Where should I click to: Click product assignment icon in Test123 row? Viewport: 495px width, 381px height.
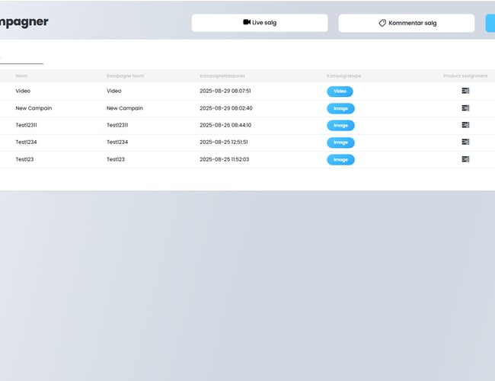pyautogui.click(x=465, y=159)
